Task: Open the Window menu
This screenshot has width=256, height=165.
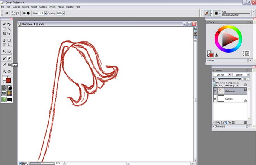Action: (70, 7)
